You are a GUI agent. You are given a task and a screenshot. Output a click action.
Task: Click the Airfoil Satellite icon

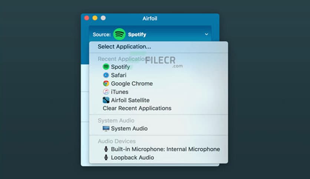tap(106, 100)
